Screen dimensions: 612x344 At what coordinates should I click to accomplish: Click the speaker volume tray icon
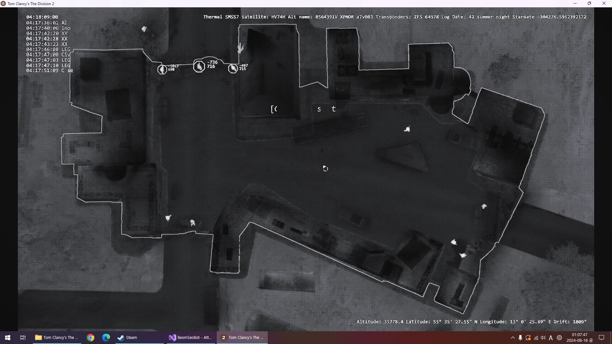coord(543,338)
